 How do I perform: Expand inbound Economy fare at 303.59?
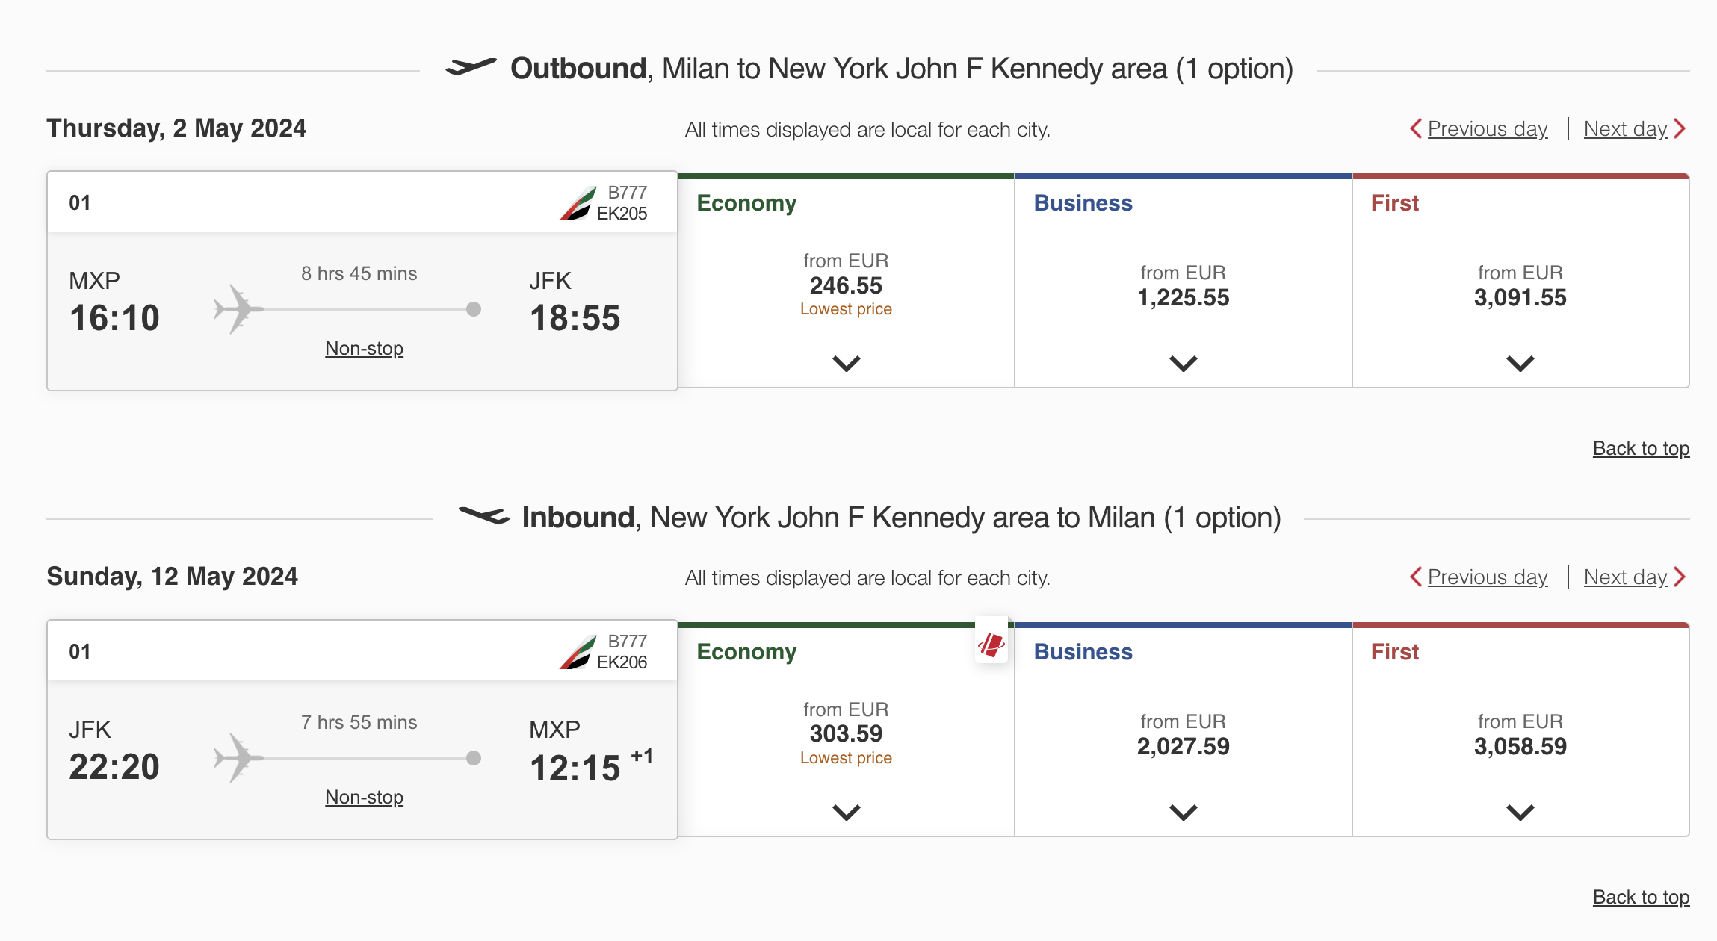tap(847, 812)
